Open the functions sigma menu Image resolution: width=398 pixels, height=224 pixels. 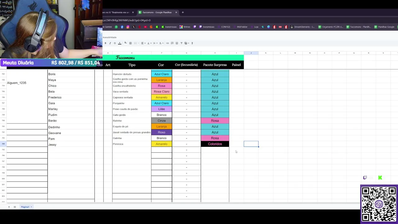pos(192,43)
